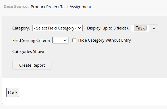167x109 pixels.
Task: Click Display (up to 3 fields) label
Action: (x=108, y=28)
